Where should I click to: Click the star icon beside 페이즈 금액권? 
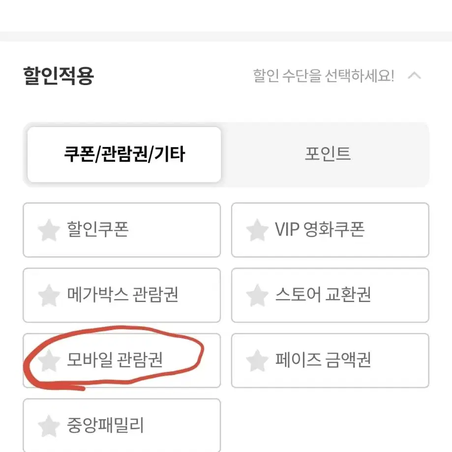(257, 361)
